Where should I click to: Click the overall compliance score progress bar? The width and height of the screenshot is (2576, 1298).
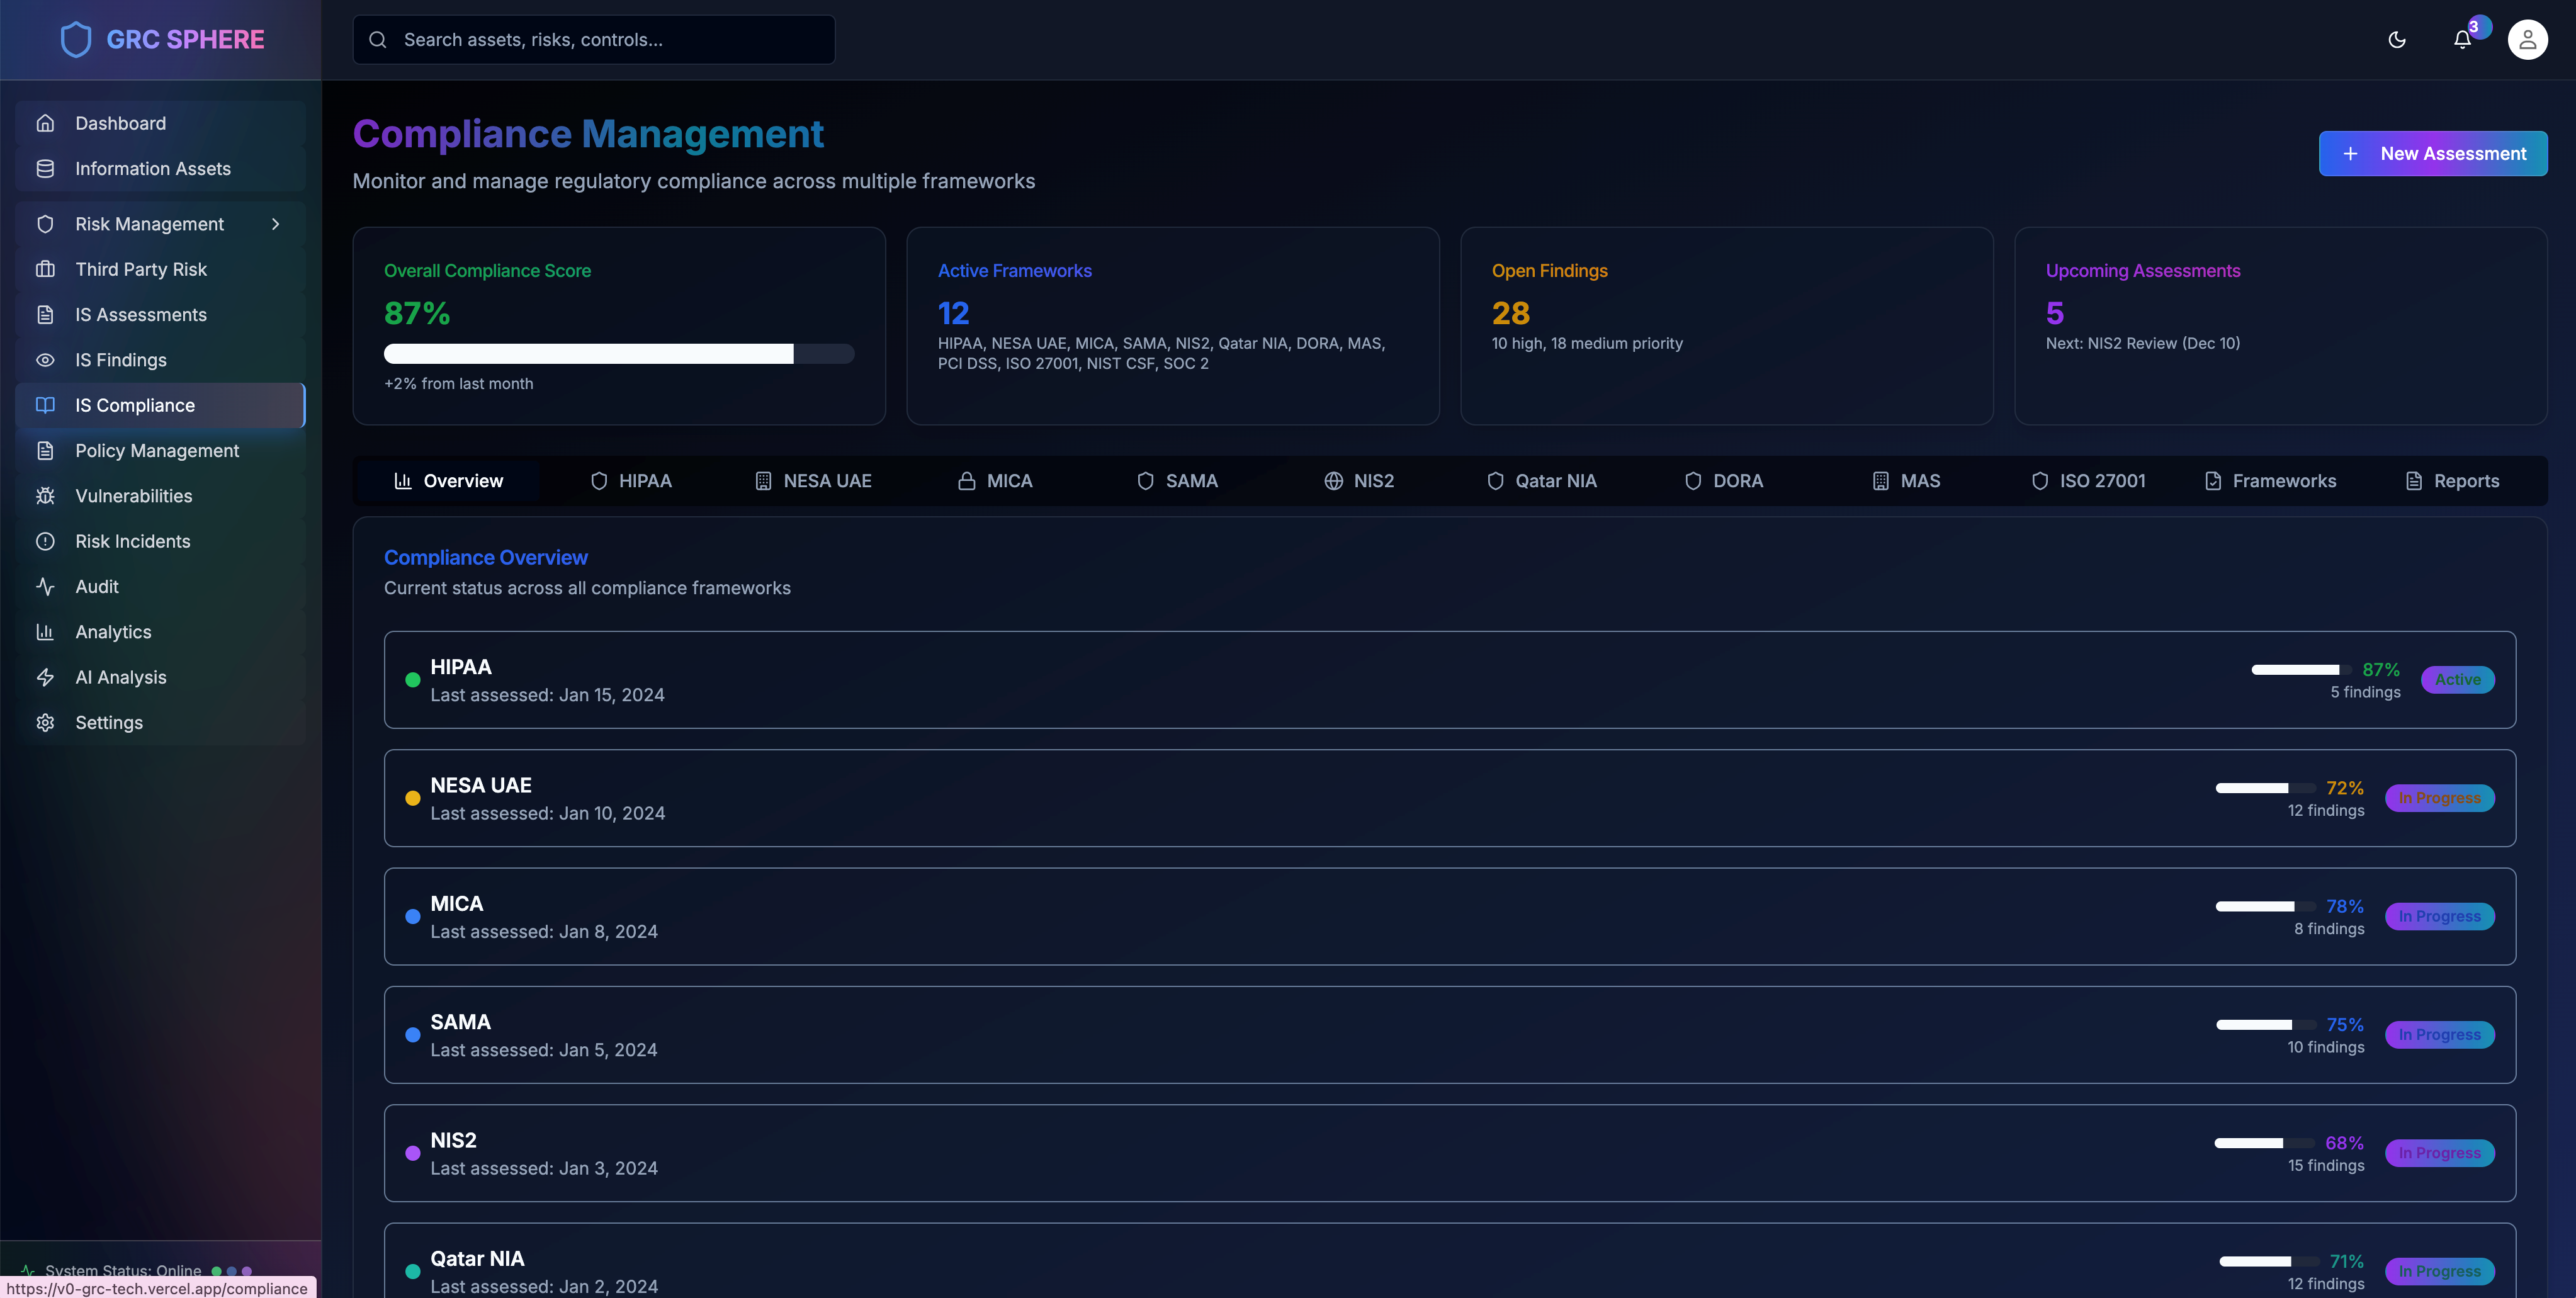point(618,354)
